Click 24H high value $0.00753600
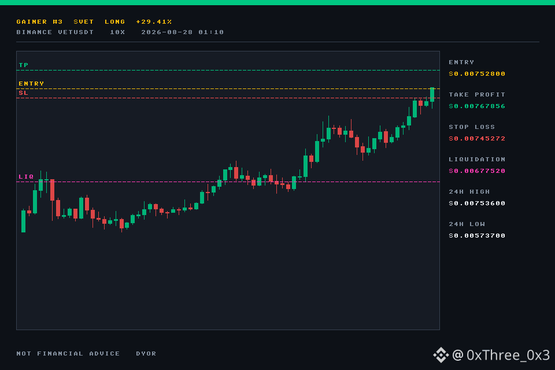 click(x=477, y=203)
